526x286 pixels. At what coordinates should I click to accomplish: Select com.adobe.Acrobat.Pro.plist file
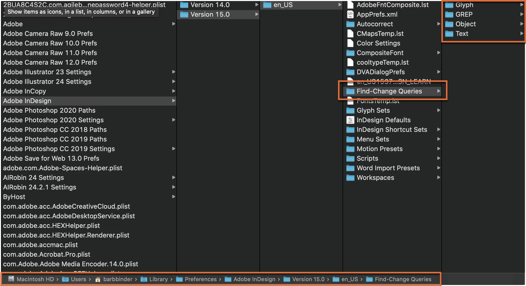point(47,254)
